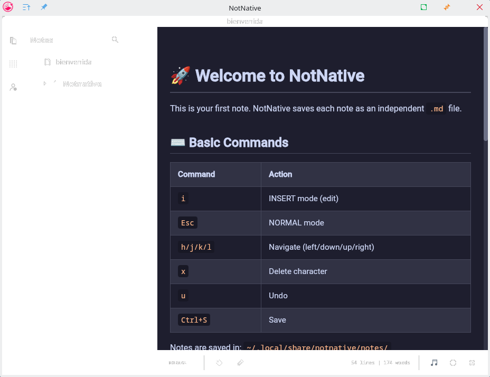This screenshot has height=377, width=490.
Task: Open the settings gear in status bar
Action: (x=472, y=363)
